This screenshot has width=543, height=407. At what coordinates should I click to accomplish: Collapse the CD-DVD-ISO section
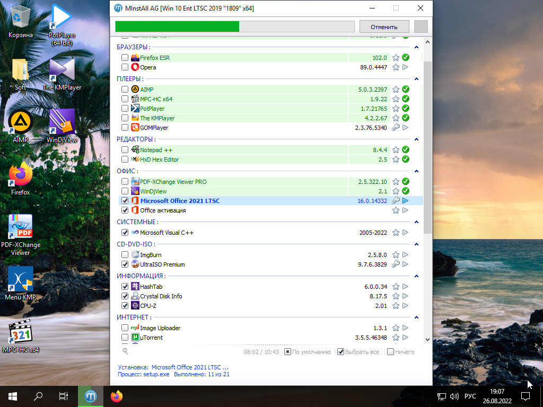pos(417,244)
